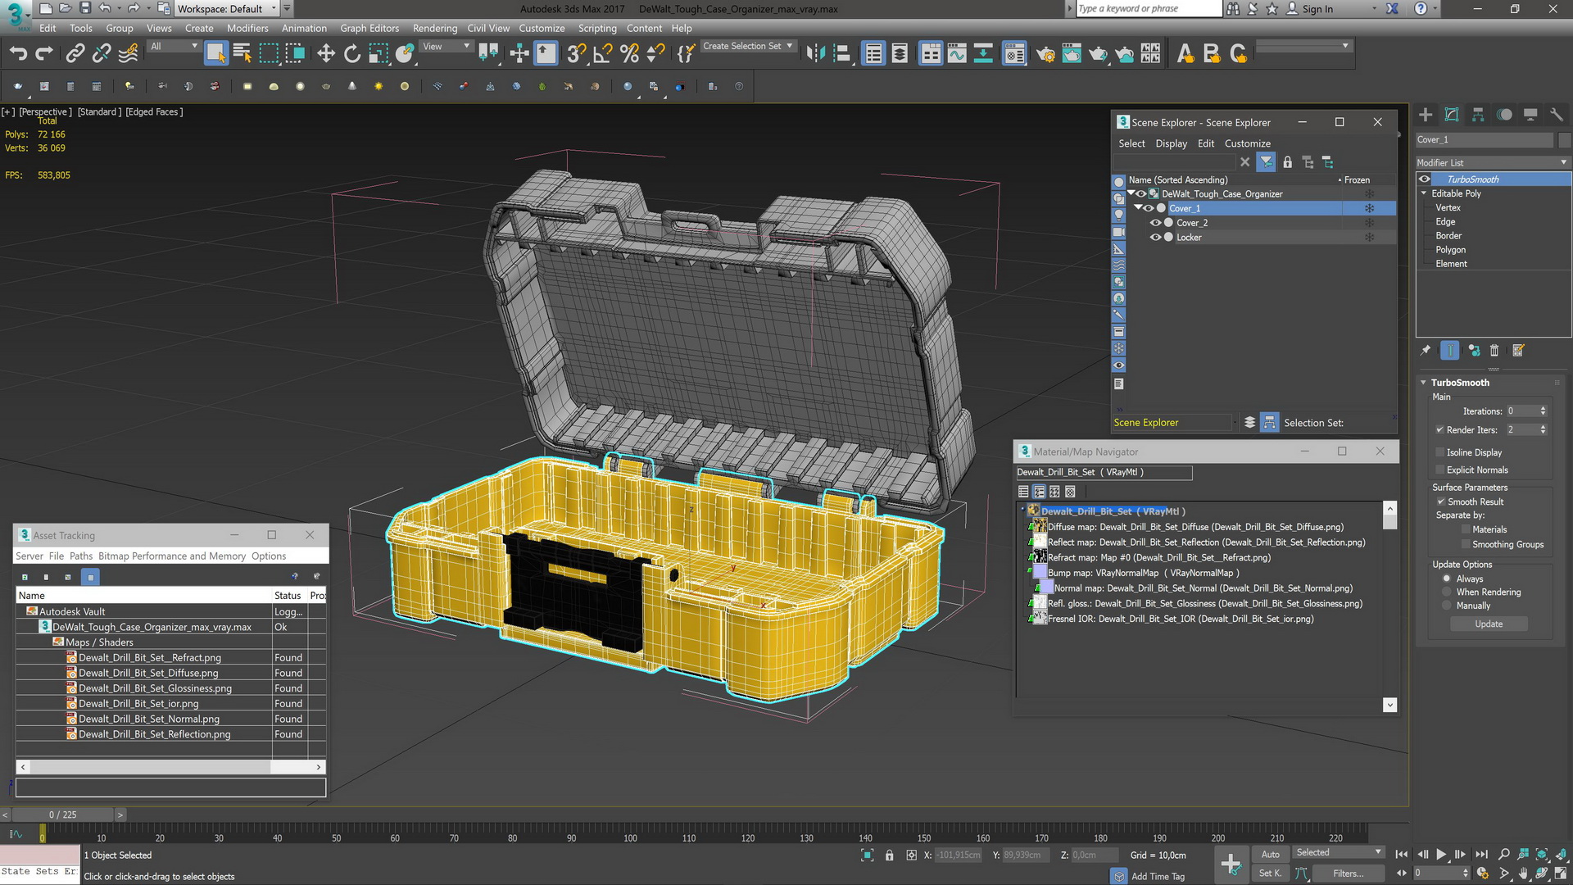The height and width of the screenshot is (885, 1573).
Task: Go to the start frame
Action: point(1402,854)
